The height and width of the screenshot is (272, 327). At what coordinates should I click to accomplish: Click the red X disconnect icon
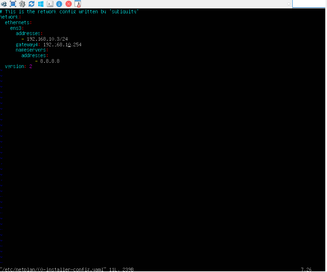click(68, 4)
